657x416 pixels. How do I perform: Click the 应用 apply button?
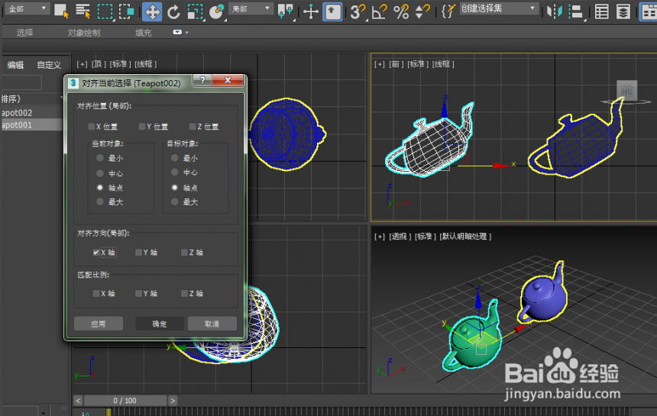click(x=99, y=324)
